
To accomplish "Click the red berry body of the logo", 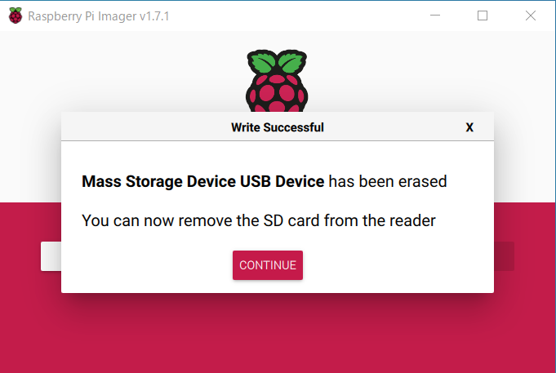I will tap(277, 93).
